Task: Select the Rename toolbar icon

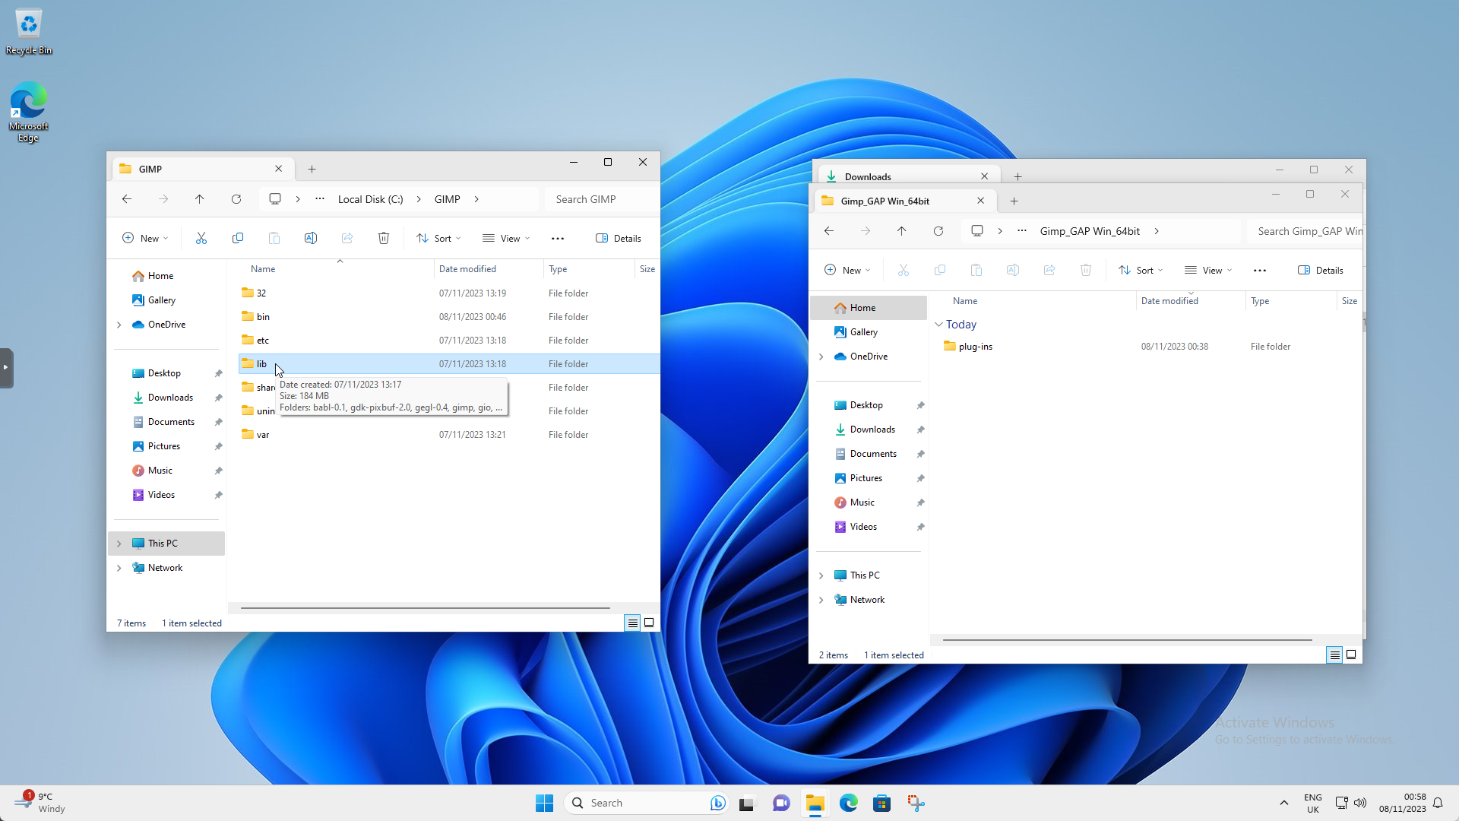Action: (x=311, y=238)
